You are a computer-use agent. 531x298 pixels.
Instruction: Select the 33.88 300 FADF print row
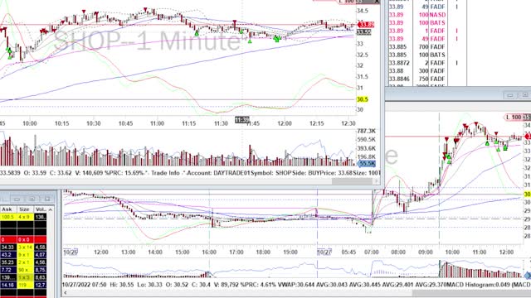click(427, 71)
